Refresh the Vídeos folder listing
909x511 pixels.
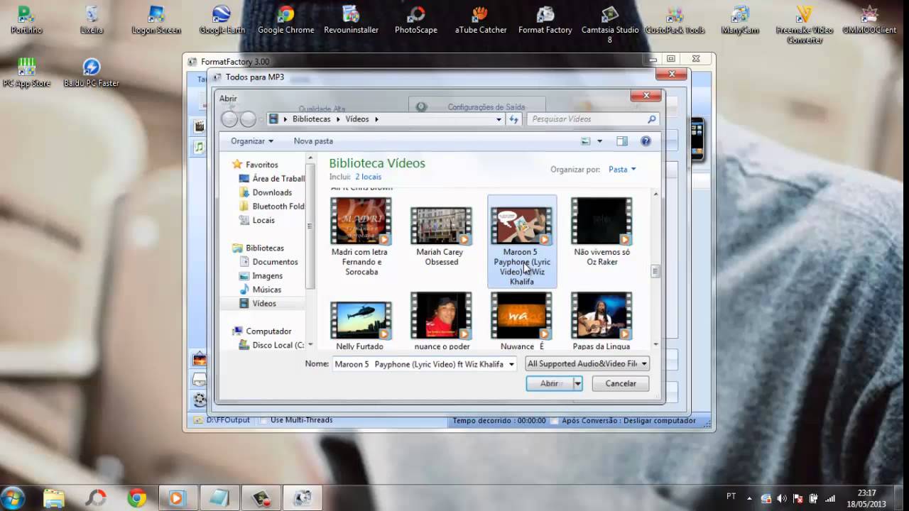514,119
